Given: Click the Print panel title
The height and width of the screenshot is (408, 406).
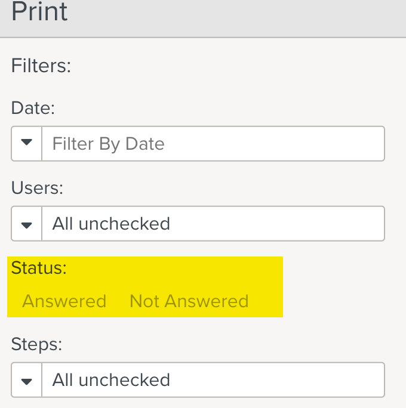Looking at the screenshot, I should 39,12.
